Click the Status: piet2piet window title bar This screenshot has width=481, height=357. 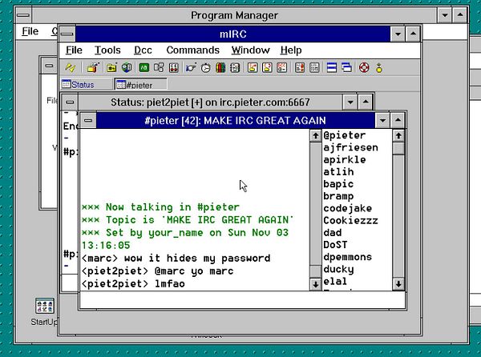pos(210,102)
